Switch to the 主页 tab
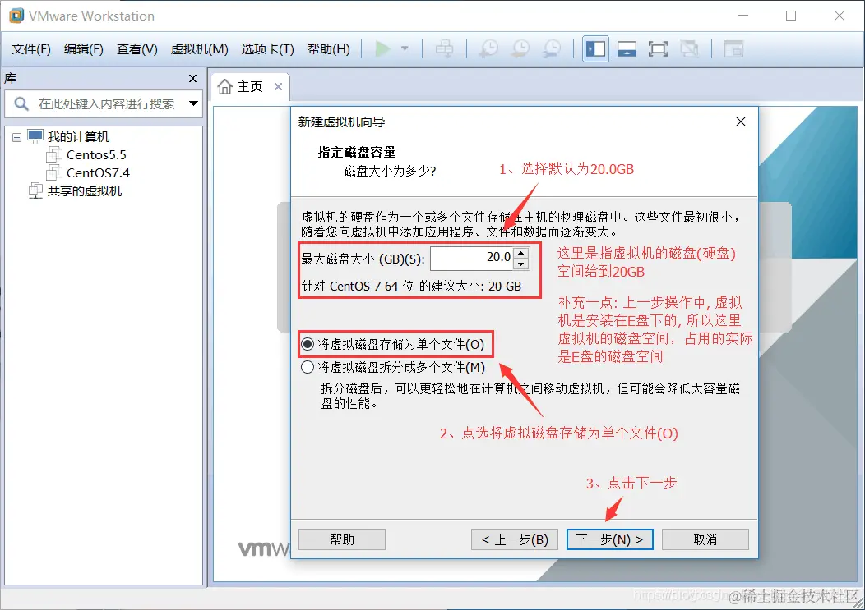 [249, 85]
